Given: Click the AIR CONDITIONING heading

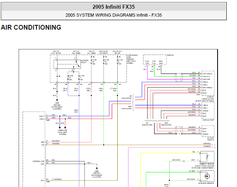Looking at the screenshot, I should point(31,27).
